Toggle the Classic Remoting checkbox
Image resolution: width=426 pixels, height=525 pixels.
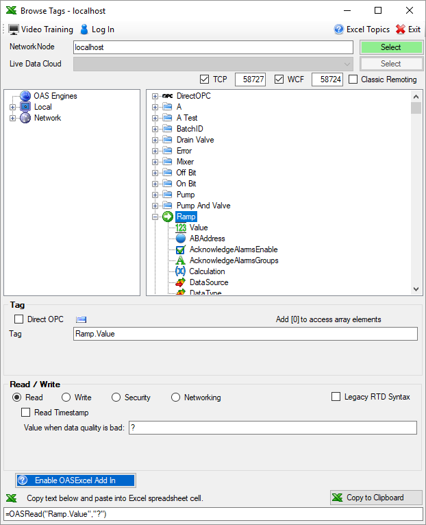pos(353,80)
